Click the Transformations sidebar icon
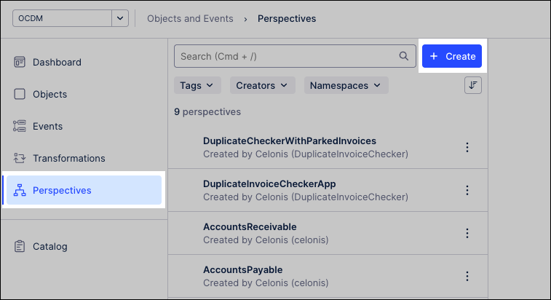Image resolution: width=551 pixels, height=300 pixels. [20, 158]
